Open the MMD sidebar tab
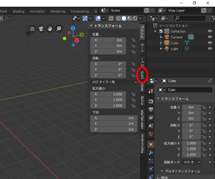The image size is (215, 179). [x=142, y=87]
